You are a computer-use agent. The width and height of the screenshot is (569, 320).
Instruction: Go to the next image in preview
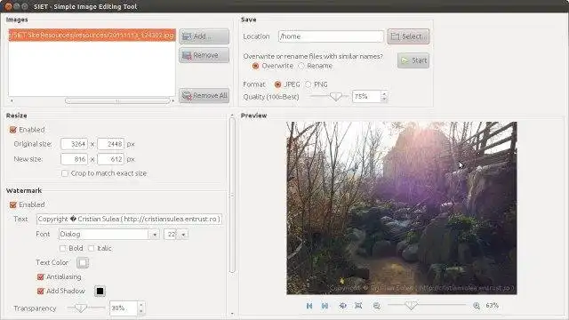pos(325,306)
